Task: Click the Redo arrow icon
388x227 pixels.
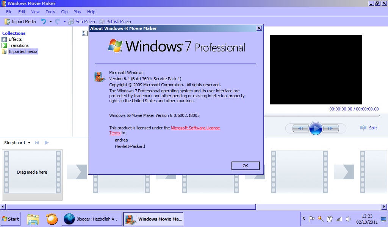Action: [x=58, y=22]
